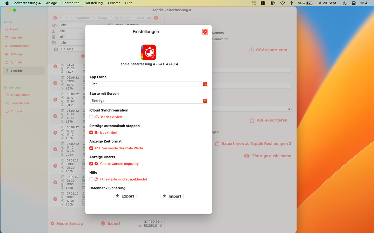Click the 64 % battery status icon

(x=305, y=3)
